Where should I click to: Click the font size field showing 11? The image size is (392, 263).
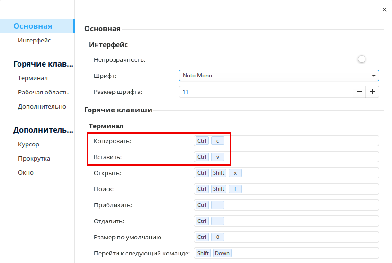pyautogui.click(x=266, y=92)
